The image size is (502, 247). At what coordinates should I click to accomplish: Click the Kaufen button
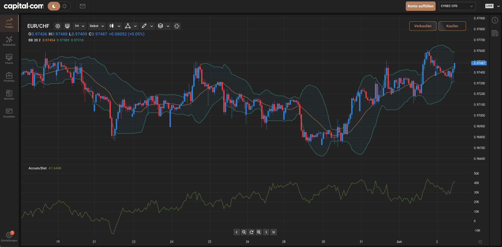(x=452, y=26)
